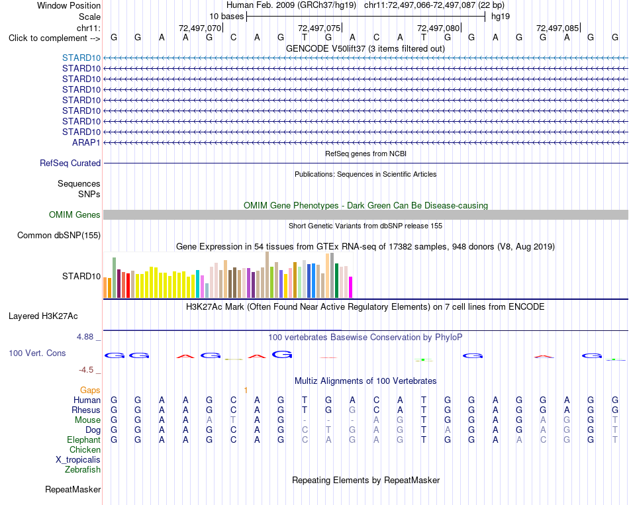Viewport: 629px width, 505px height.
Task: Click the Zebrafish species row label
Action: click(x=83, y=469)
